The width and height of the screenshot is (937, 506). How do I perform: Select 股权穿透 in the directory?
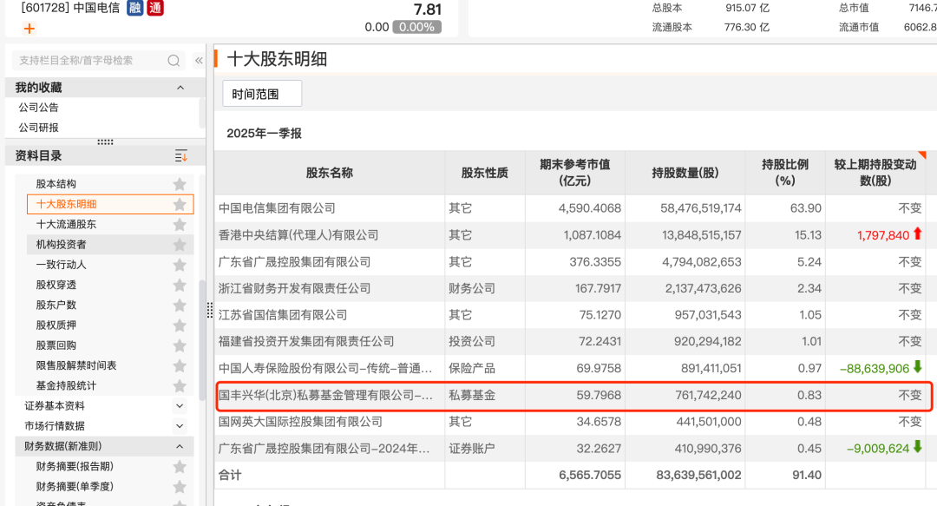(56, 285)
